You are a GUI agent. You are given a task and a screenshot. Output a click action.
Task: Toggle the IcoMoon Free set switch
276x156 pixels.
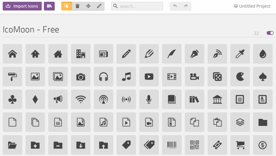[270, 33]
